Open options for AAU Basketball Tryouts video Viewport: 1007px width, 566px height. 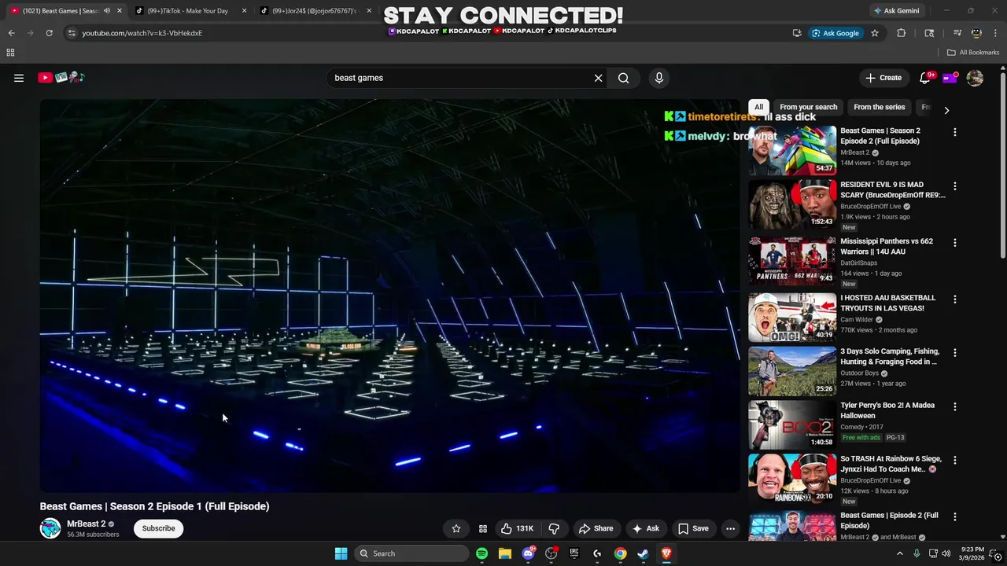(x=955, y=300)
